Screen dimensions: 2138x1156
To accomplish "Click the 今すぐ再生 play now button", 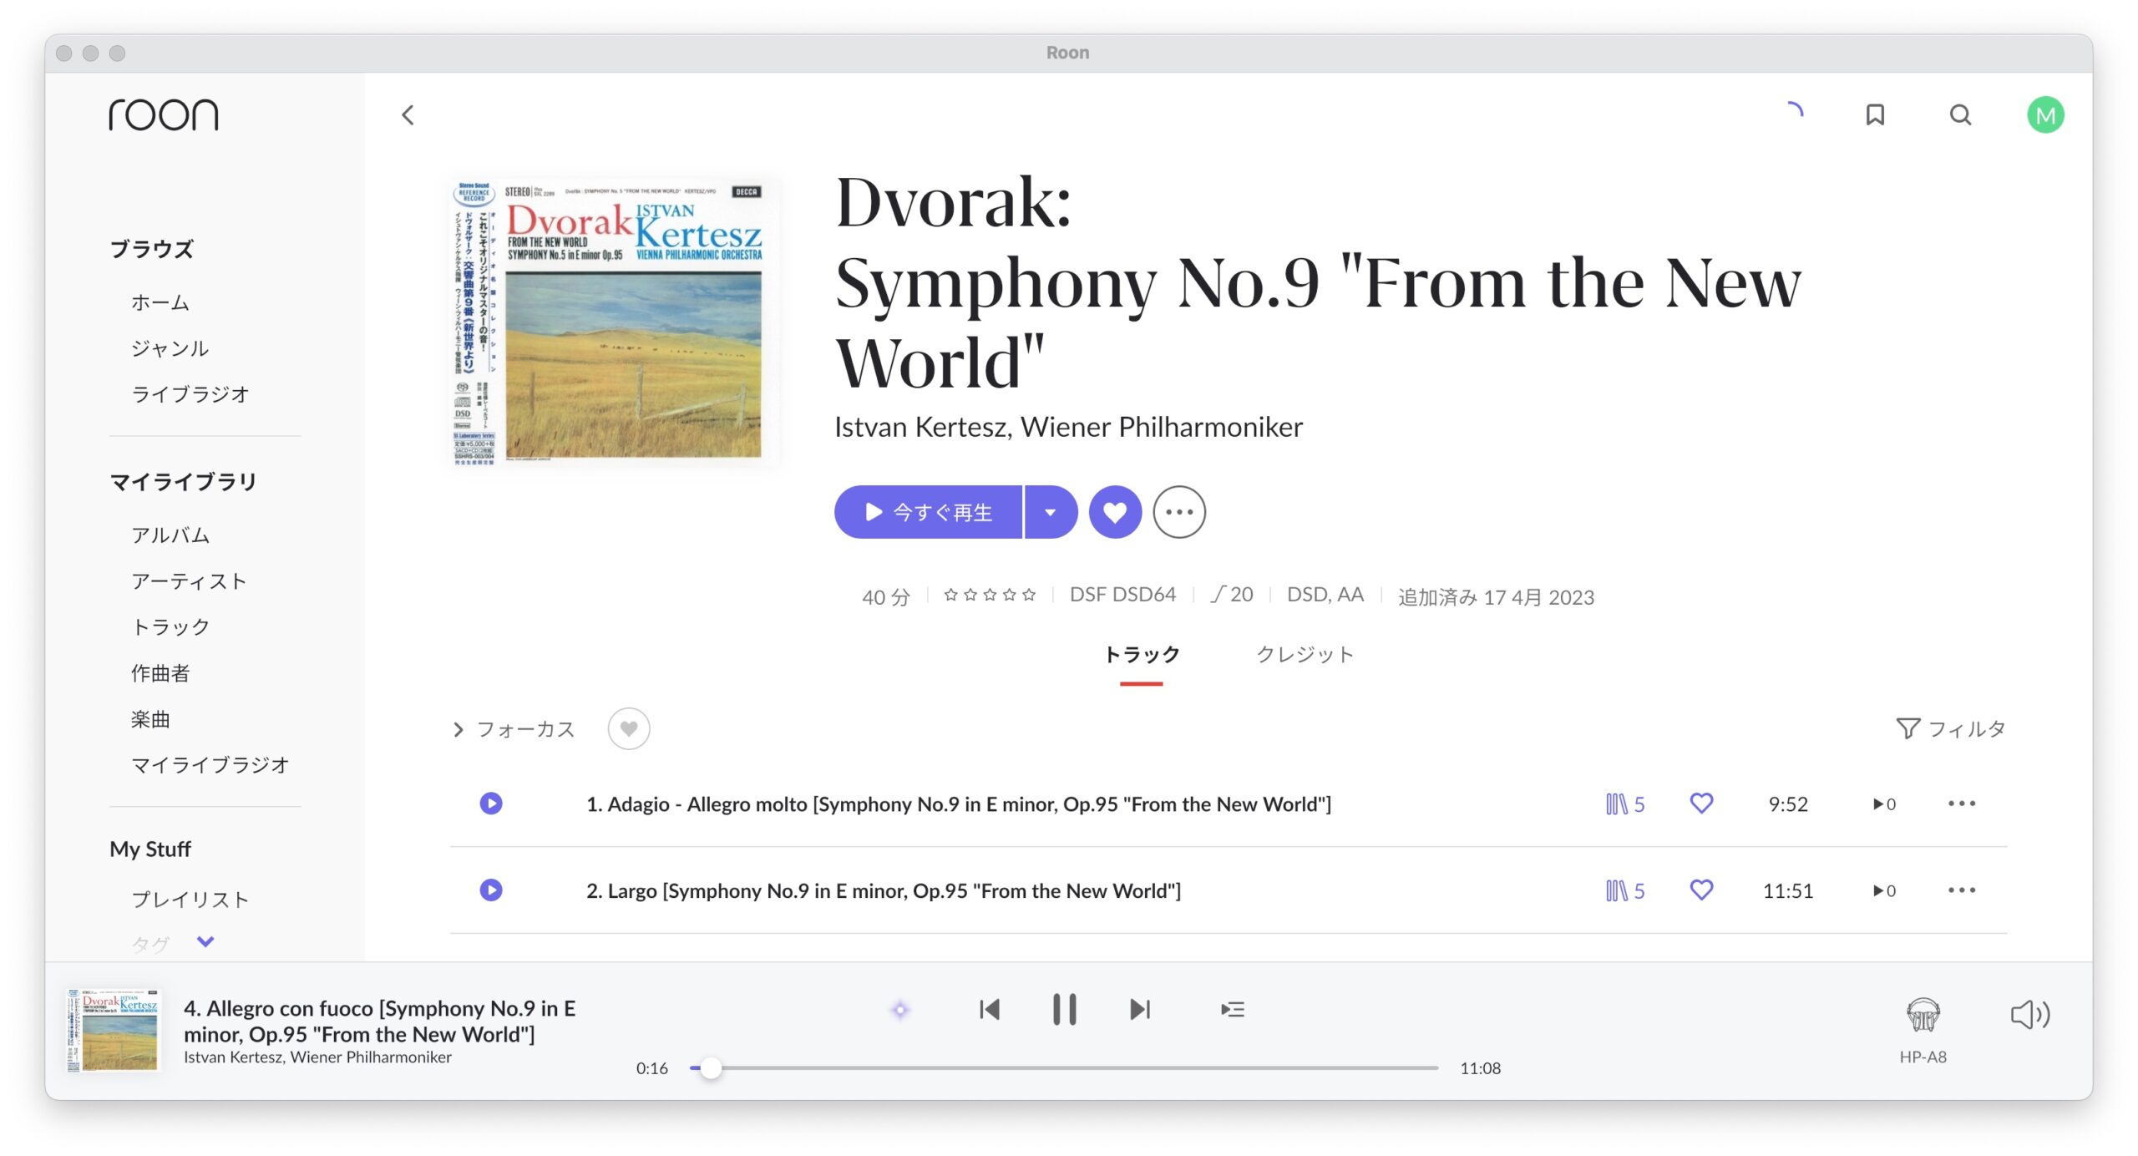I will click(928, 512).
